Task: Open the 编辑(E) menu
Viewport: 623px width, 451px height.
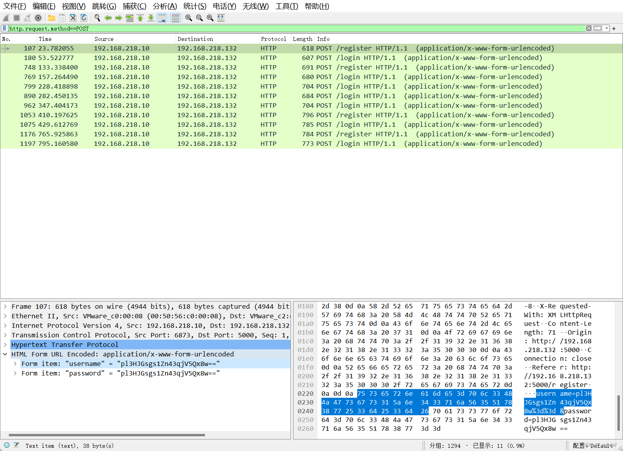Action: click(x=44, y=6)
